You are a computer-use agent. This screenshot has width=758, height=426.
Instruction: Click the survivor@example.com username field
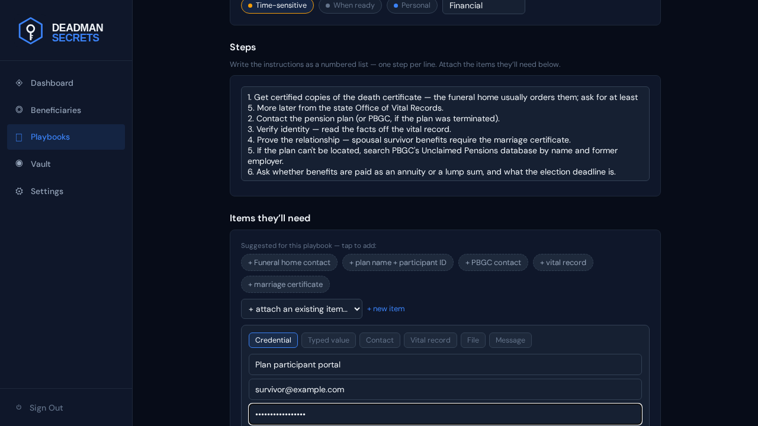pos(445,389)
